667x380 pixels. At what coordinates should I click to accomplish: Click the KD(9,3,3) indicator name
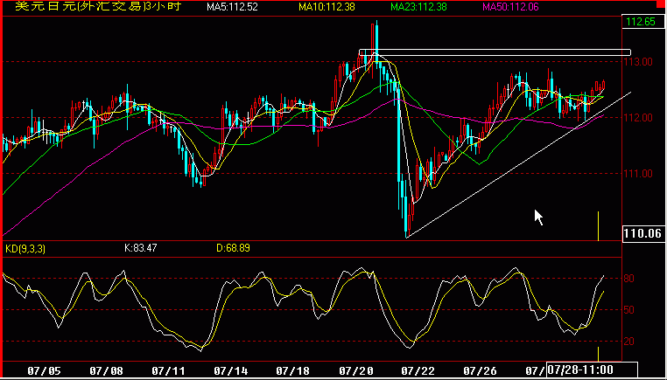click(25, 248)
